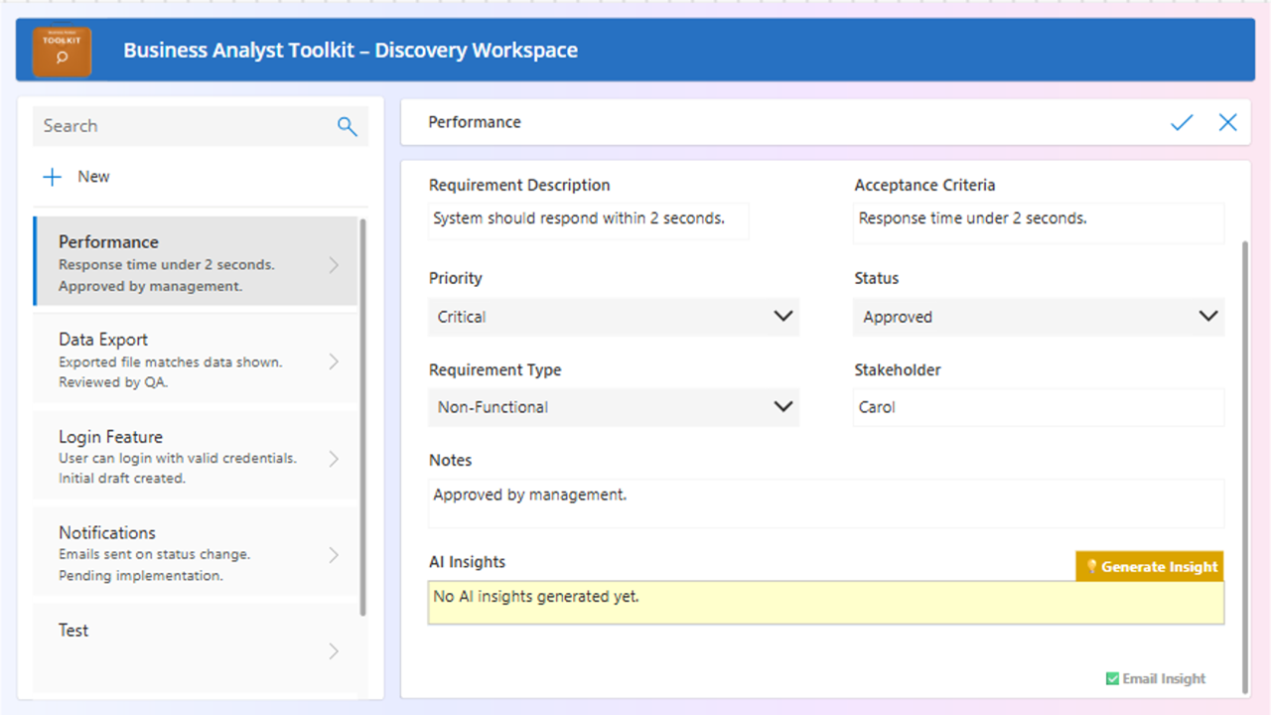The height and width of the screenshot is (715, 1271).
Task: Open Notifications item via its chevron
Action: click(334, 555)
